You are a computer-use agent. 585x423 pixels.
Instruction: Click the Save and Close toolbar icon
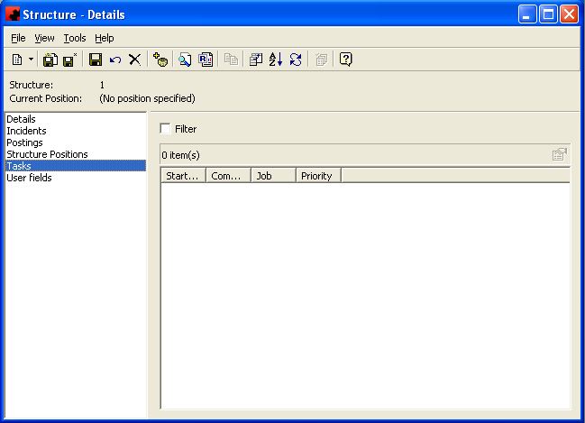[x=50, y=60]
